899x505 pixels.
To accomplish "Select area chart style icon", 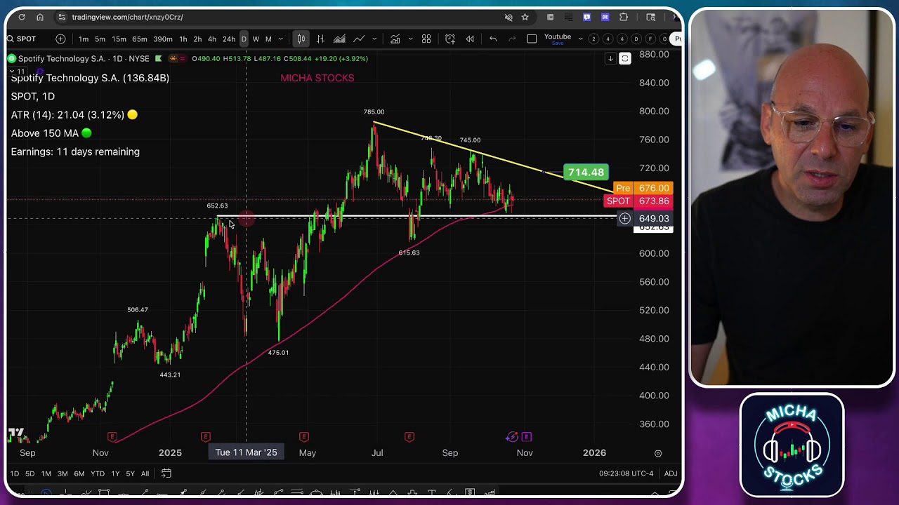I will click(339, 39).
